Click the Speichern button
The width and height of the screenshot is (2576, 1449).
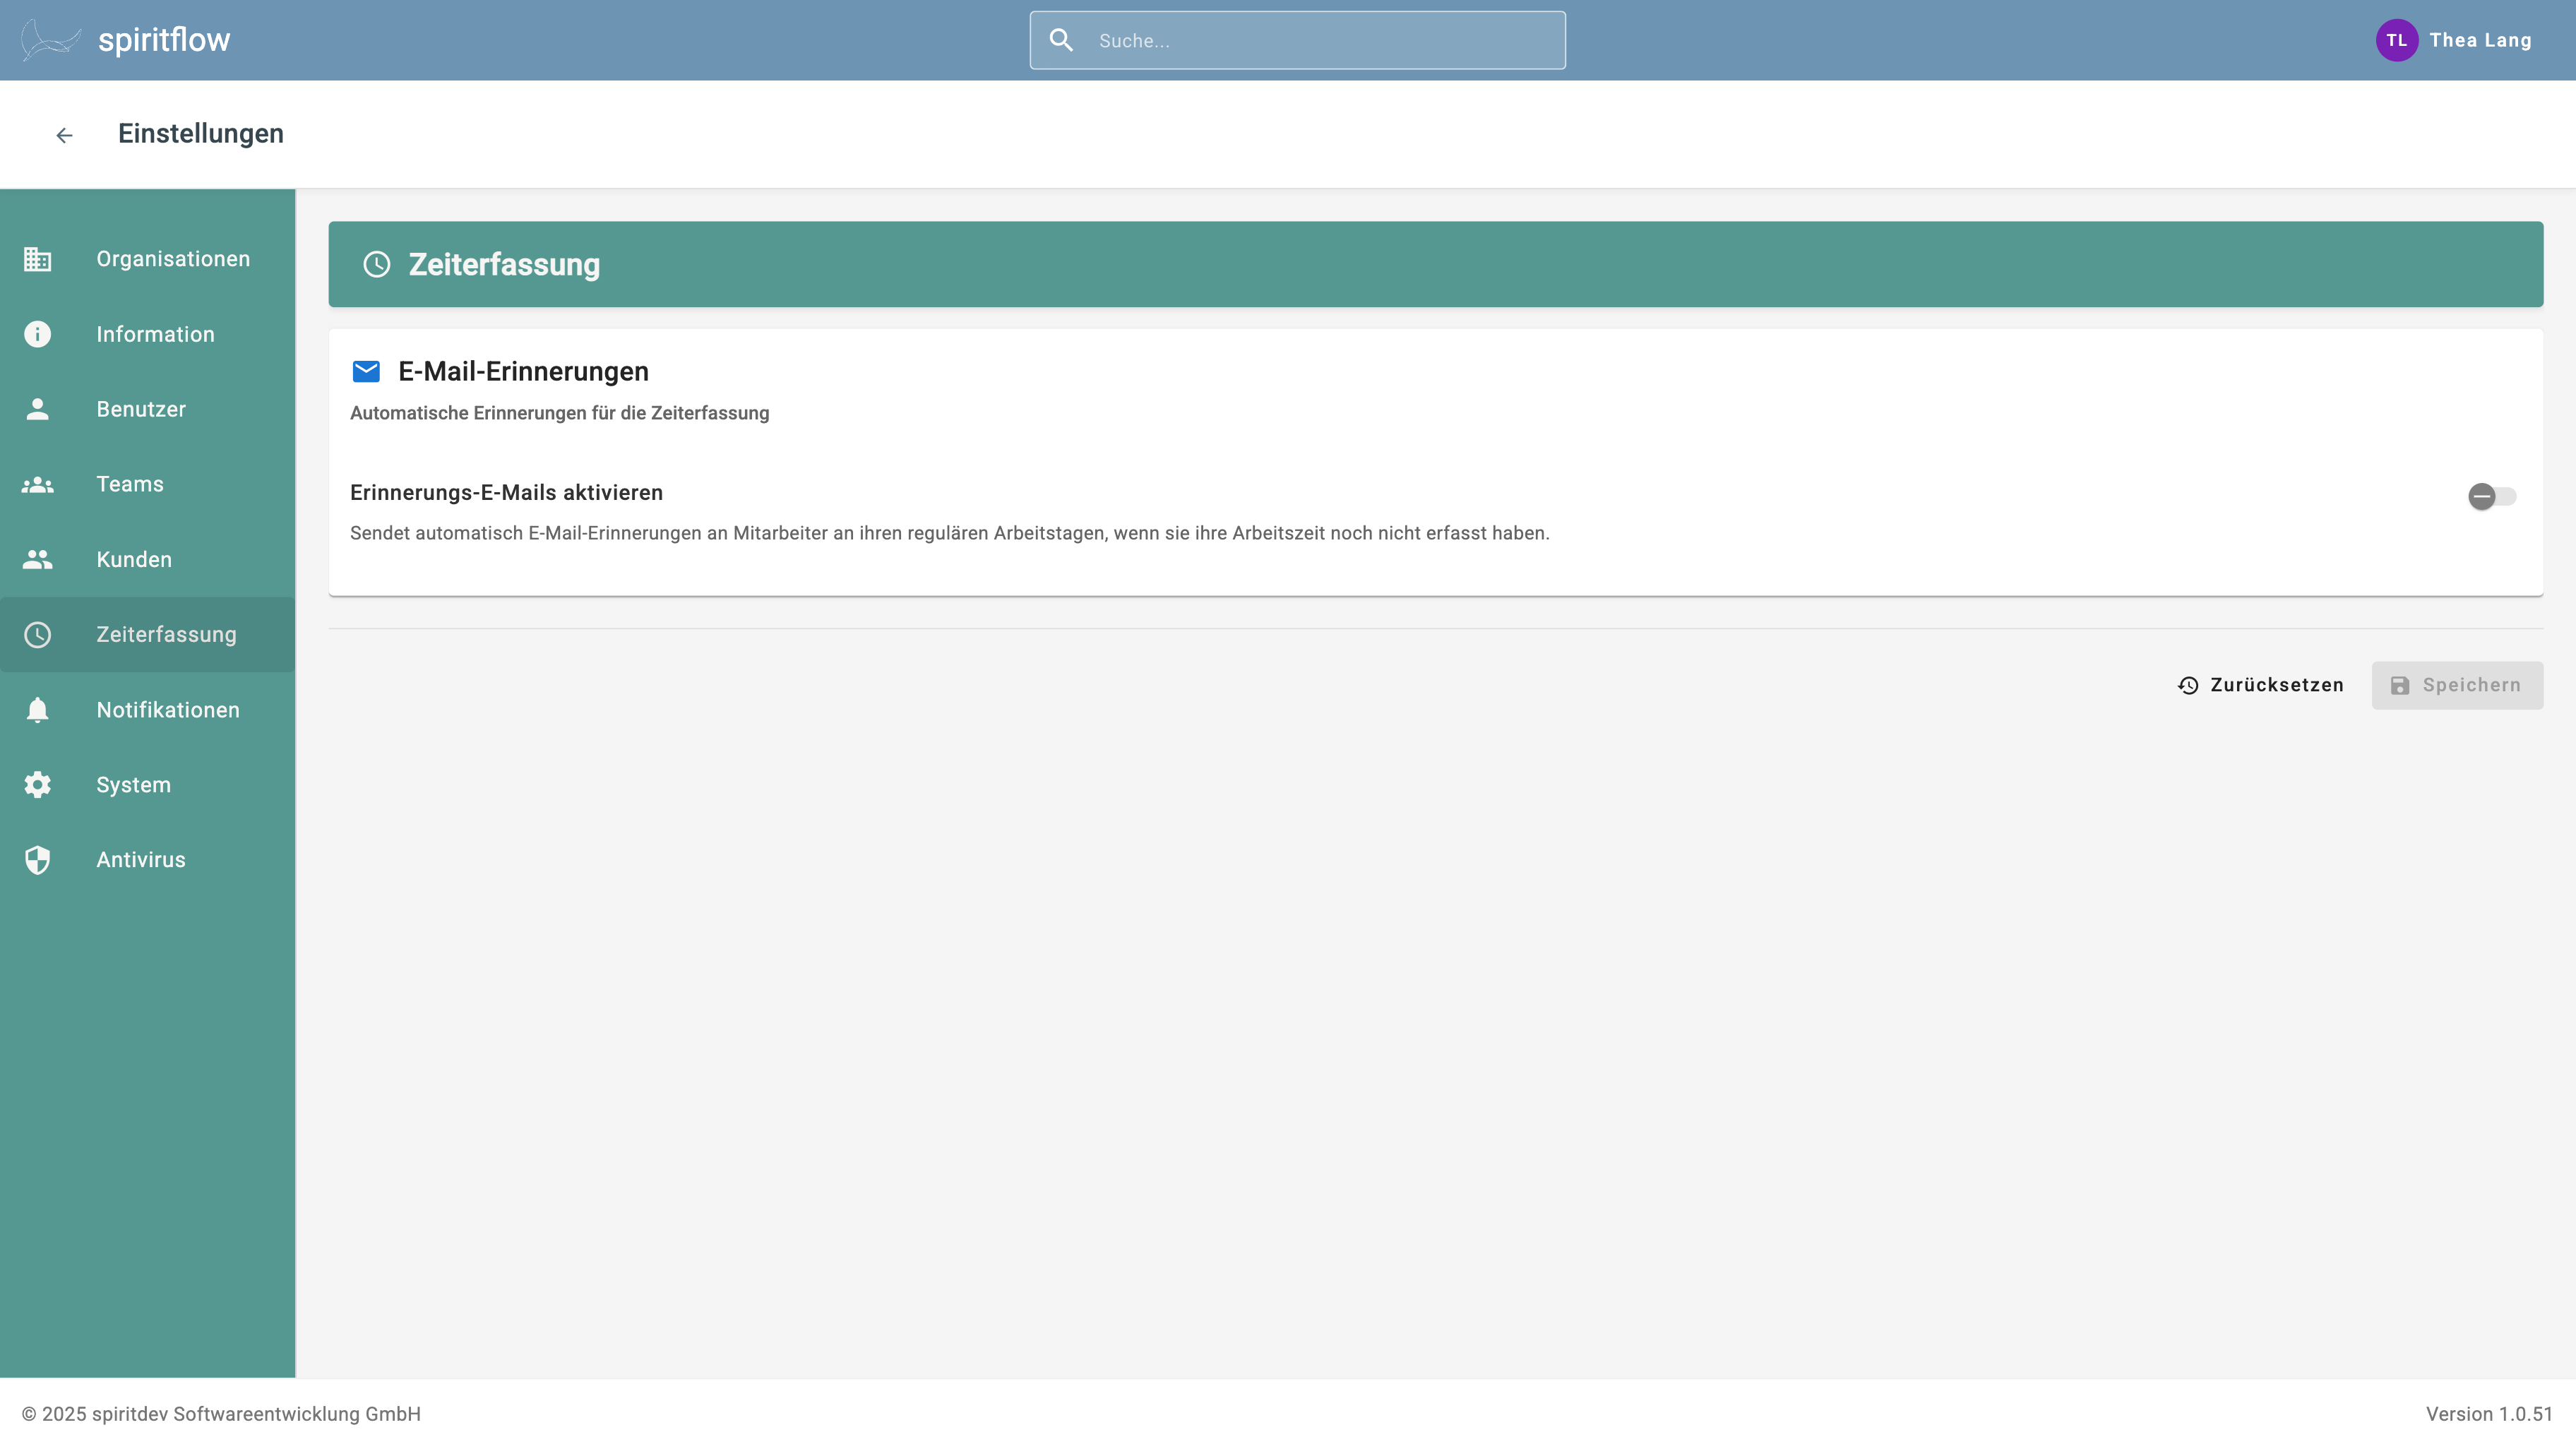[x=2457, y=685]
